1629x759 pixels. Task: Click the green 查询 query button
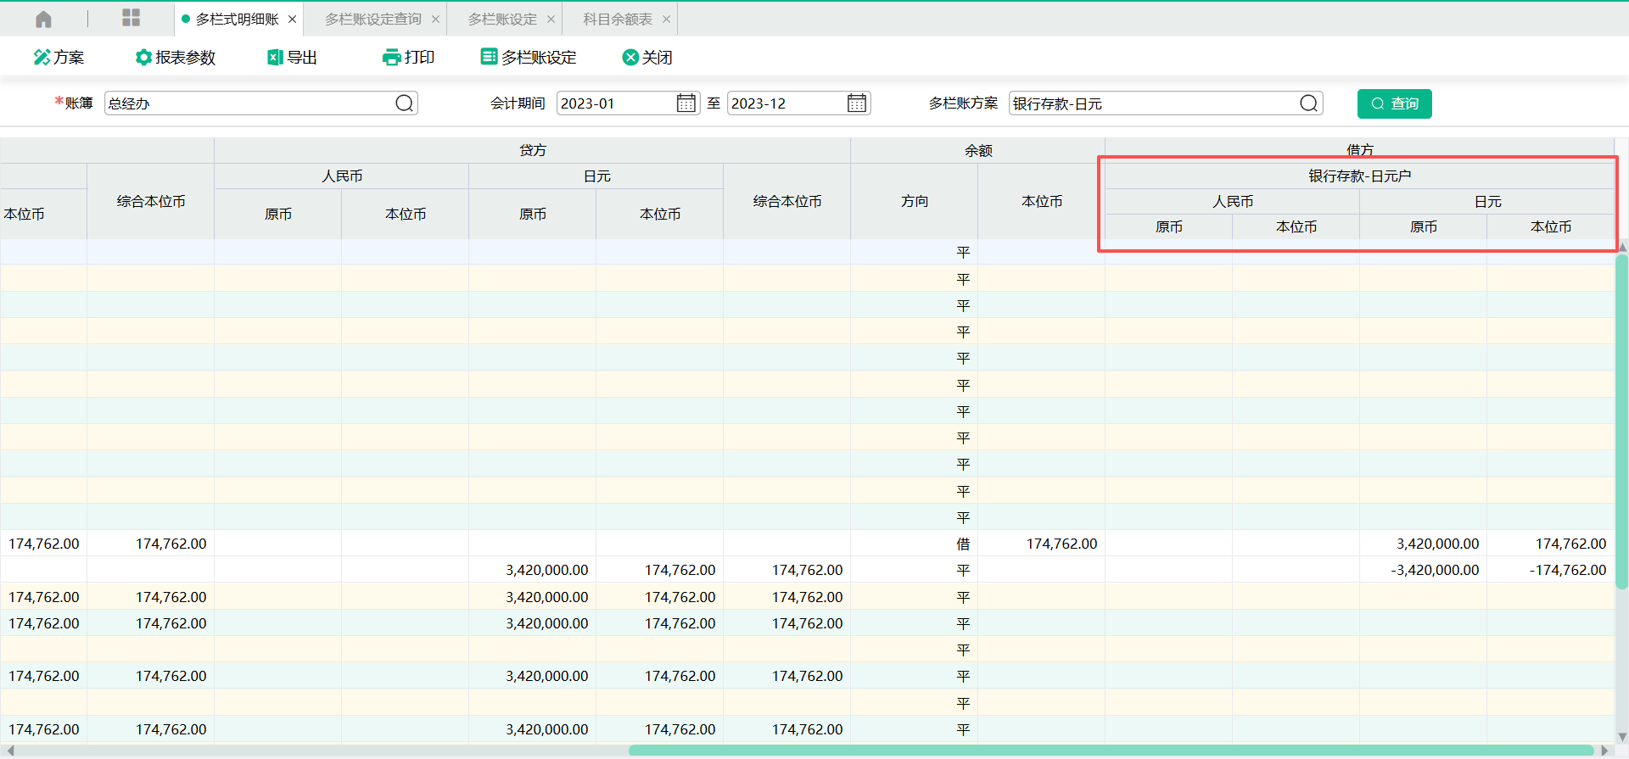(x=1394, y=103)
